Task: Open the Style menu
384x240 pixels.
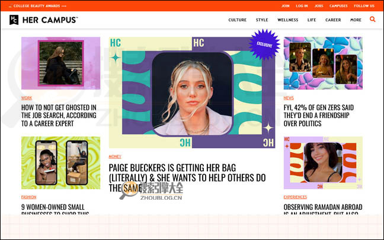Action: point(262,20)
